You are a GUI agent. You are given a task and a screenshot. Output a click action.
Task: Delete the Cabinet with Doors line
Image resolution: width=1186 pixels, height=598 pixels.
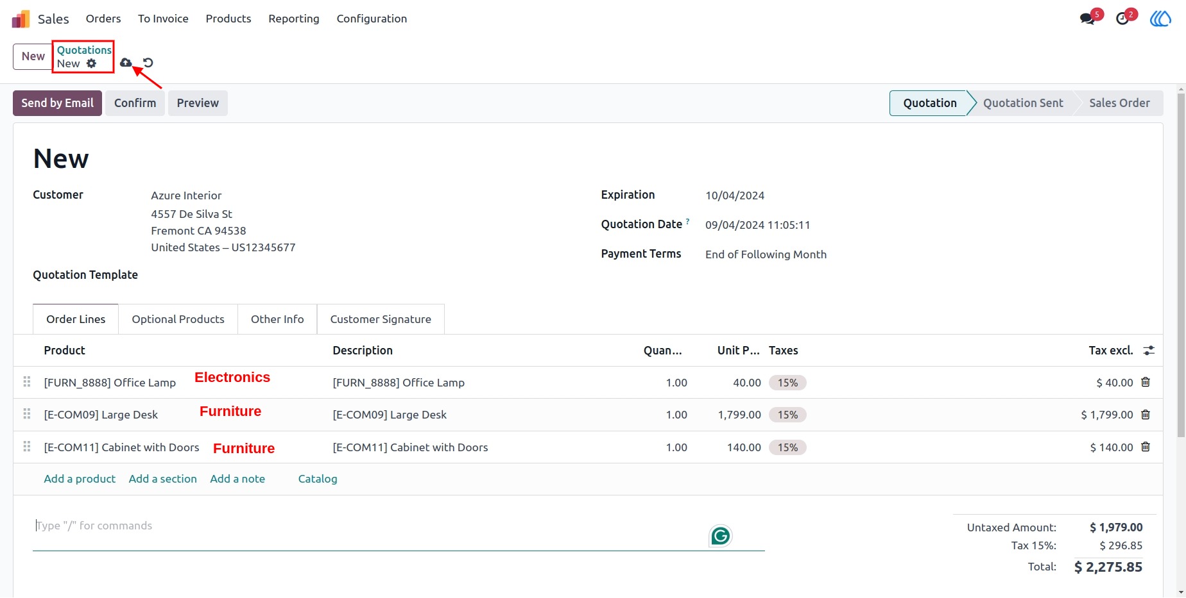[1146, 447]
